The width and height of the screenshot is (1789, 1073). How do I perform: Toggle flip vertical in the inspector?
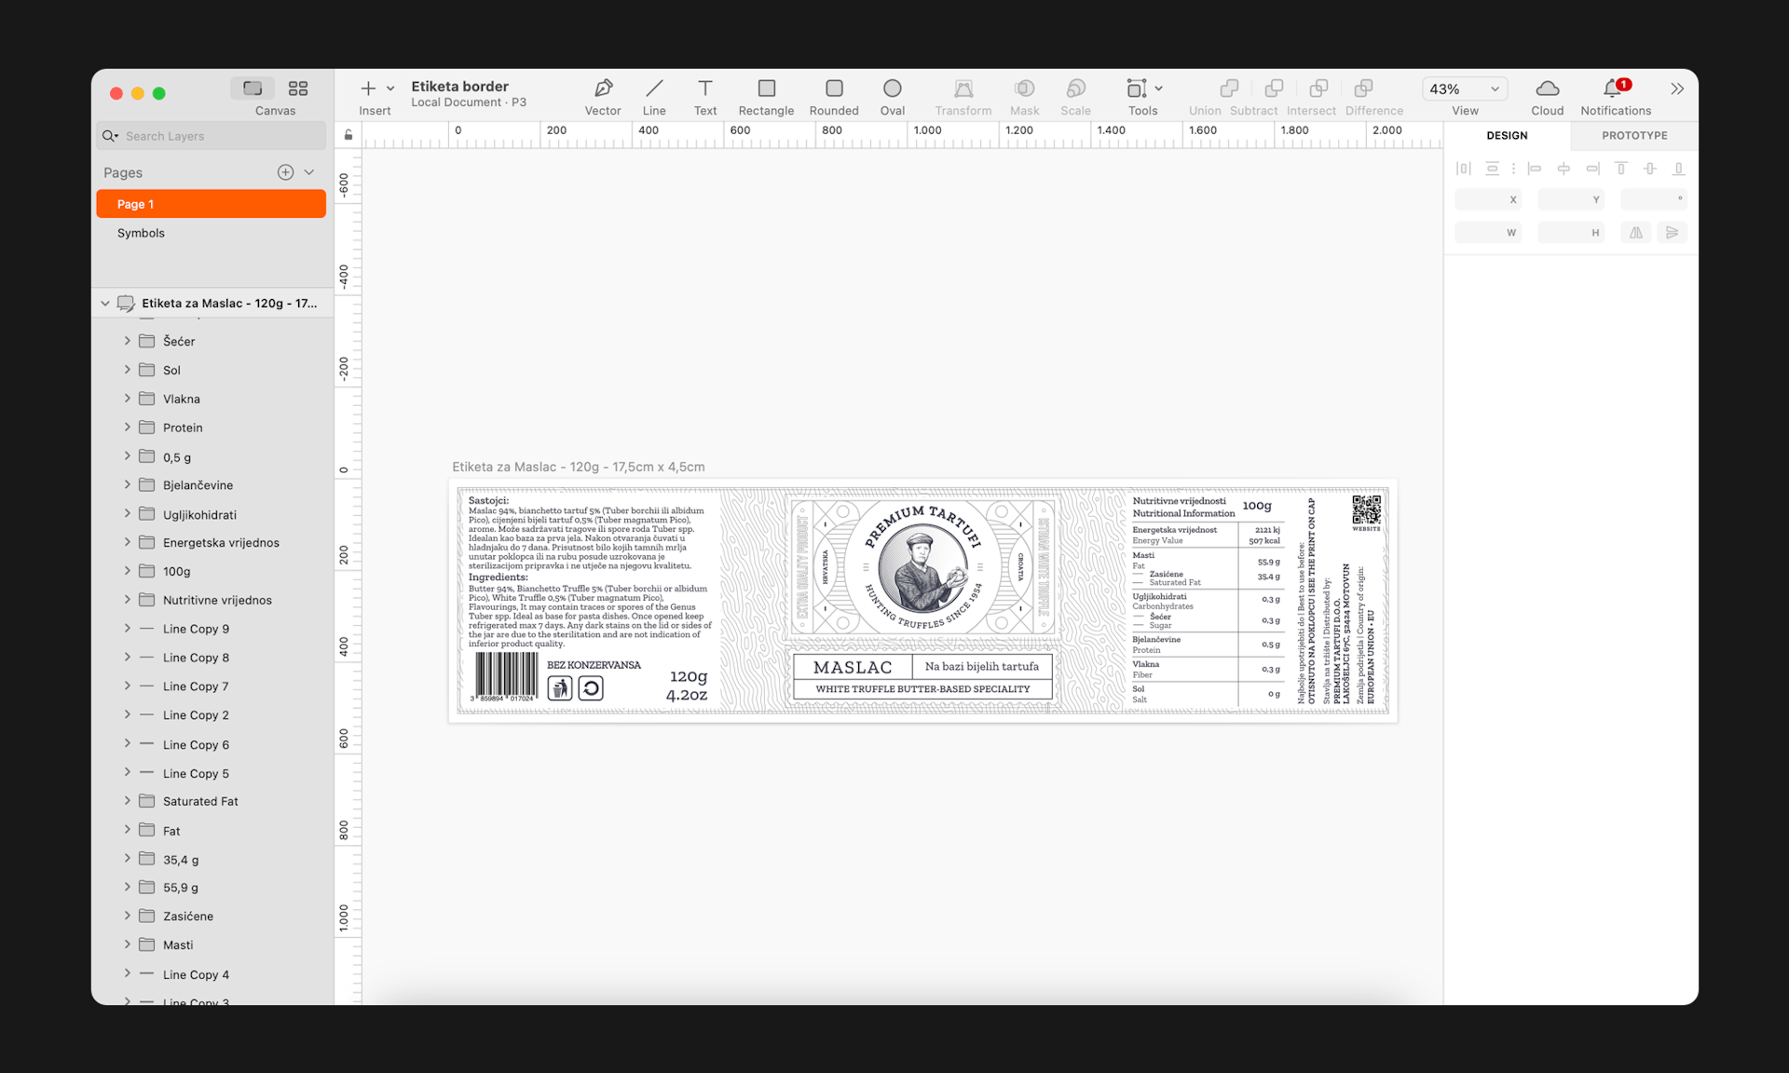point(1673,232)
